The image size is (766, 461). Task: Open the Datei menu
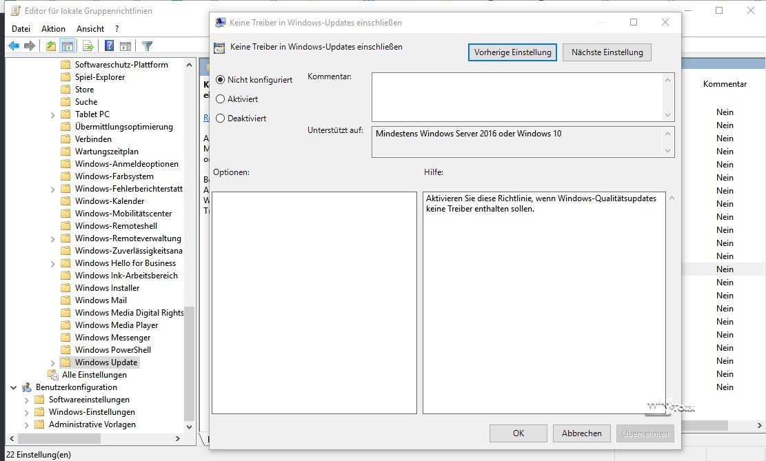coord(21,29)
